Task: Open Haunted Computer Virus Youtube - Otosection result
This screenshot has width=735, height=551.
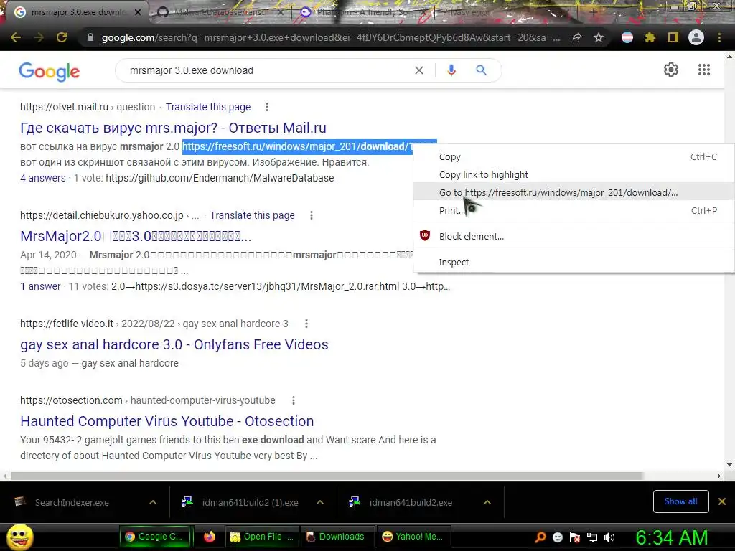Action: tap(167, 420)
